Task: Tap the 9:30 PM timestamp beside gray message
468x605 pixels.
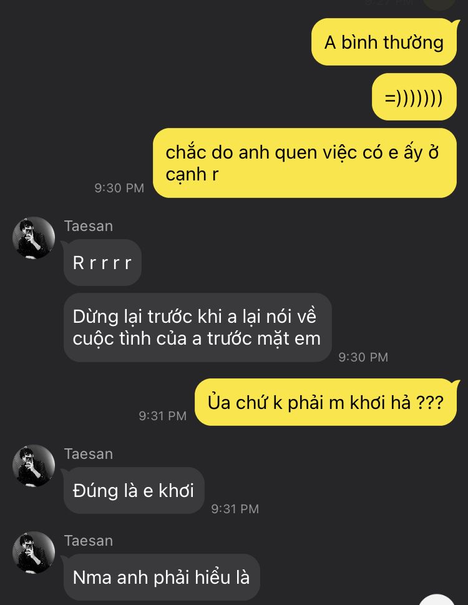Action: (363, 357)
